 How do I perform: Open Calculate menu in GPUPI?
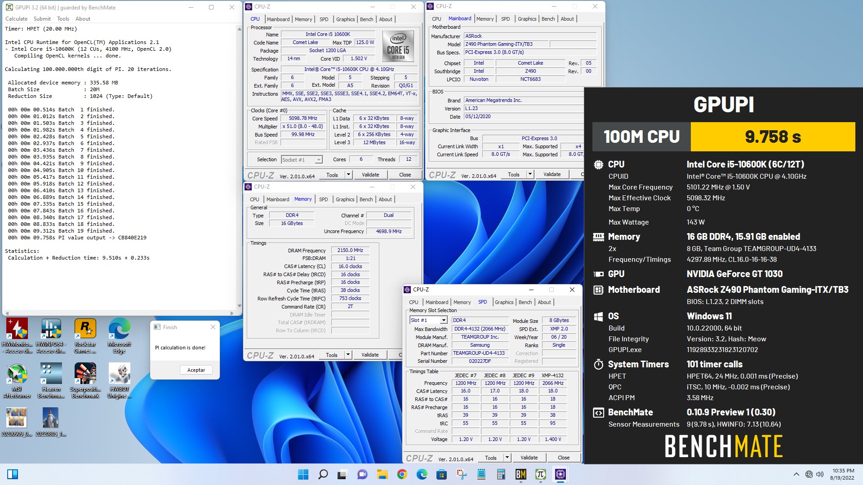point(16,19)
